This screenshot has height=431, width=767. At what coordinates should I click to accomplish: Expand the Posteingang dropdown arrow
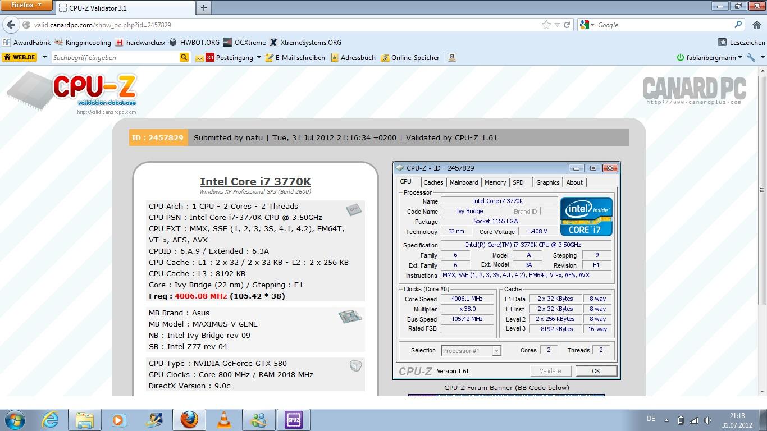259,57
